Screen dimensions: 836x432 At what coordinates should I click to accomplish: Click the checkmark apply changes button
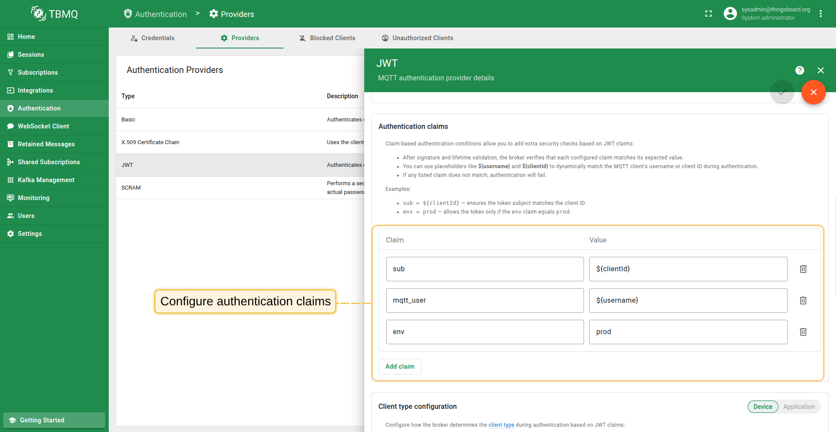coord(782,92)
